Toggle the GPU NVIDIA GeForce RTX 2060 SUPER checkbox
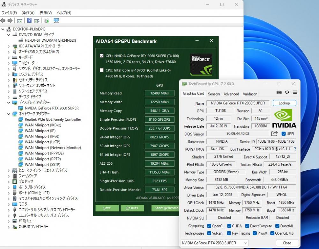The width and height of the screenshot is (319, 249). coord(102,56)
